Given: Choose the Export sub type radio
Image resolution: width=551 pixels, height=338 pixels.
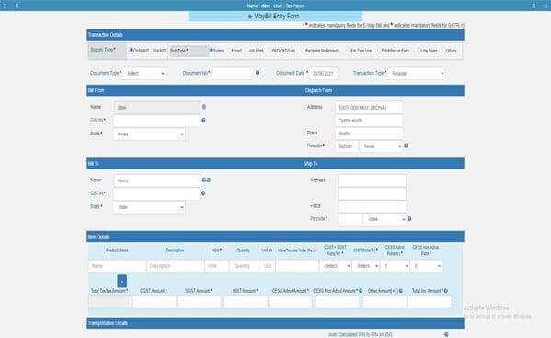Looking at the screenshot, I should pyautogui.click(x=229, y=51).
